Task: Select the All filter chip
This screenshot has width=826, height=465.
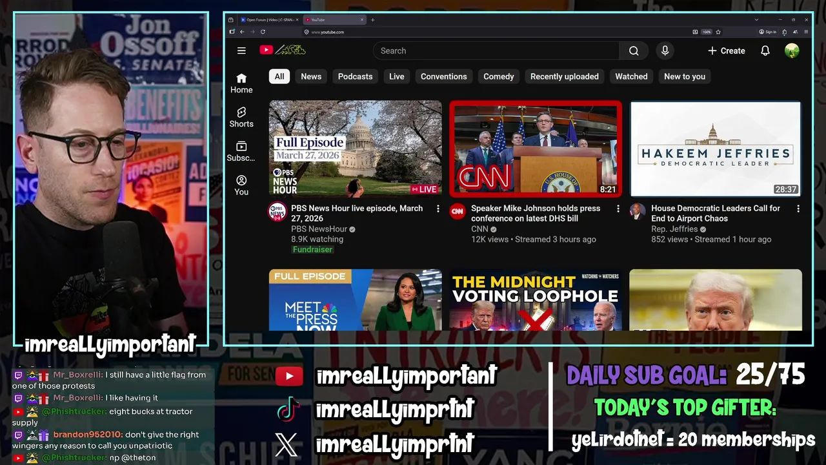Action: point(279,76)
